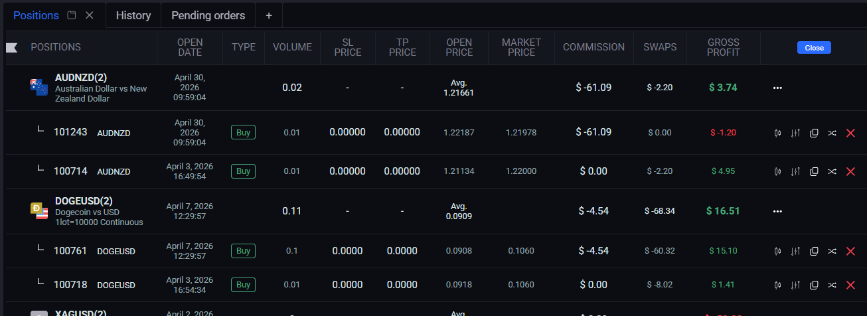Reverse position 100714 with shuffle icon
Image resolution: width=867 pixels, height=316 pixels.
pyautogui.click(x=832, y=171)
